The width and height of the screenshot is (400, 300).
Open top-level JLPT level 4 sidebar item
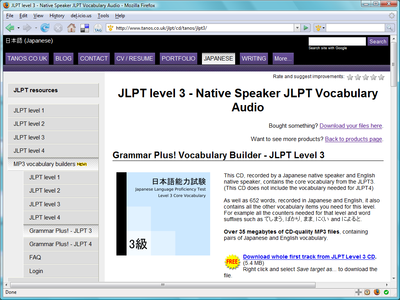(53, 151)
